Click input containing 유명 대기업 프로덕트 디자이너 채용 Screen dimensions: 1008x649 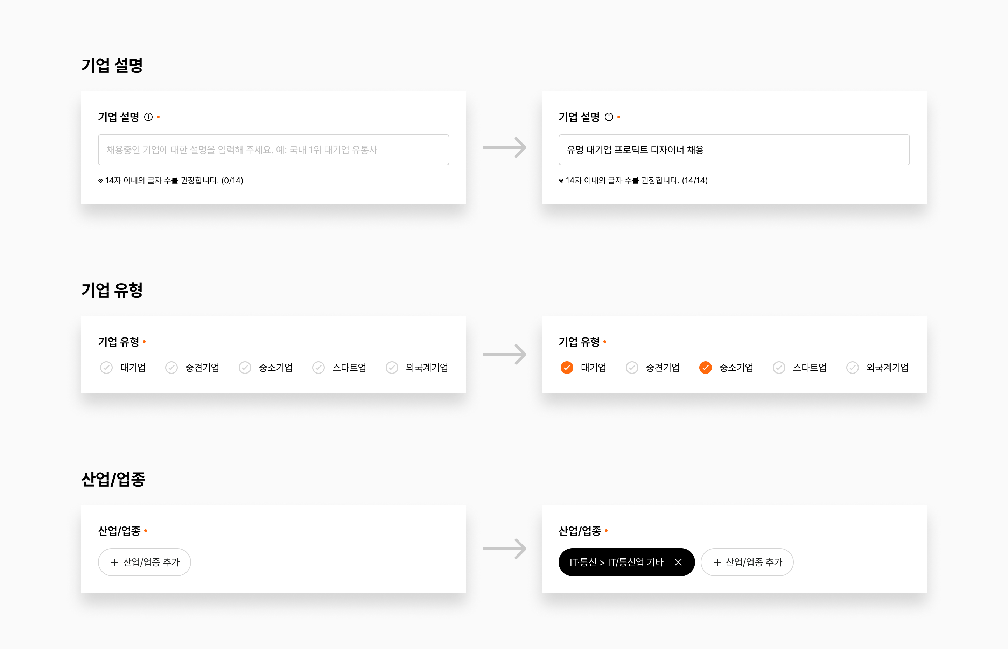(734, 149)
